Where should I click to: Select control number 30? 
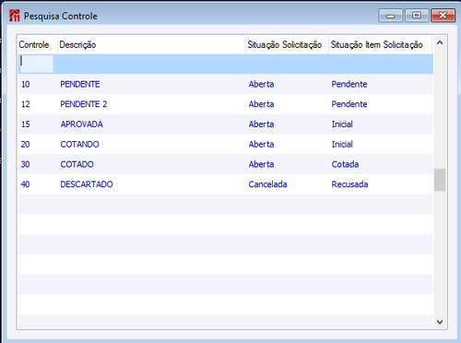(x=26, y=164)
